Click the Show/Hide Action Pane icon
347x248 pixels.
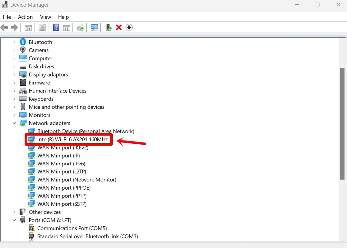click(x=67, y=27)
